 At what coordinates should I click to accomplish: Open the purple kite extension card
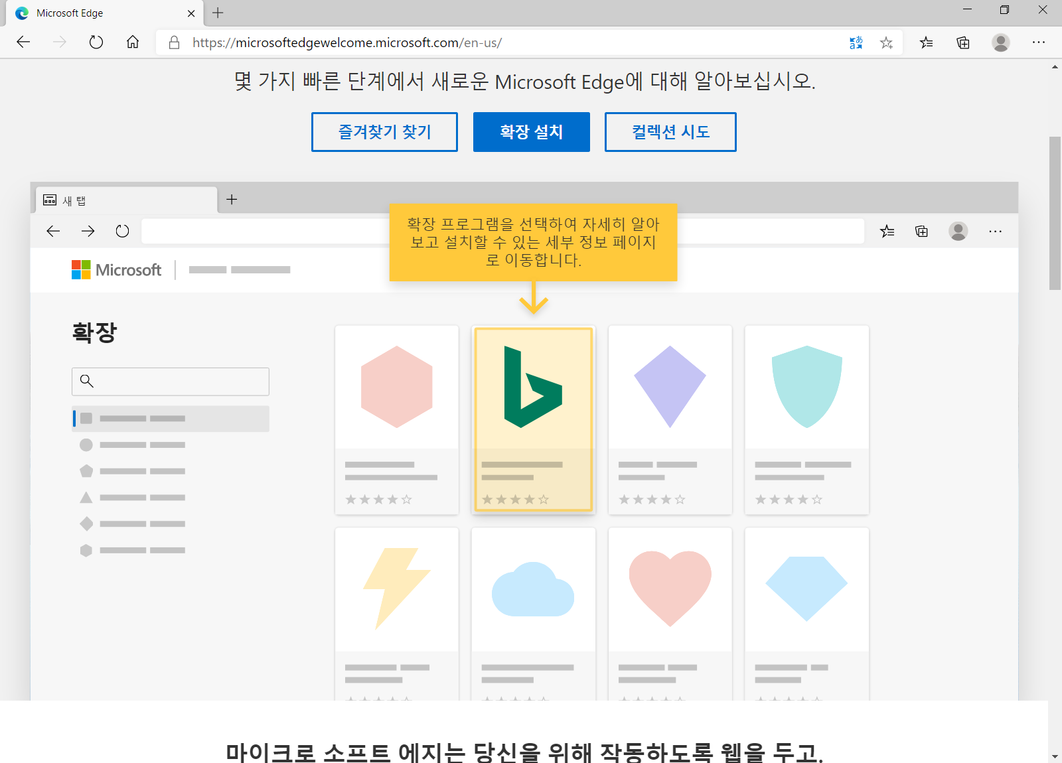pyautogui.click(x=670, y=419)
